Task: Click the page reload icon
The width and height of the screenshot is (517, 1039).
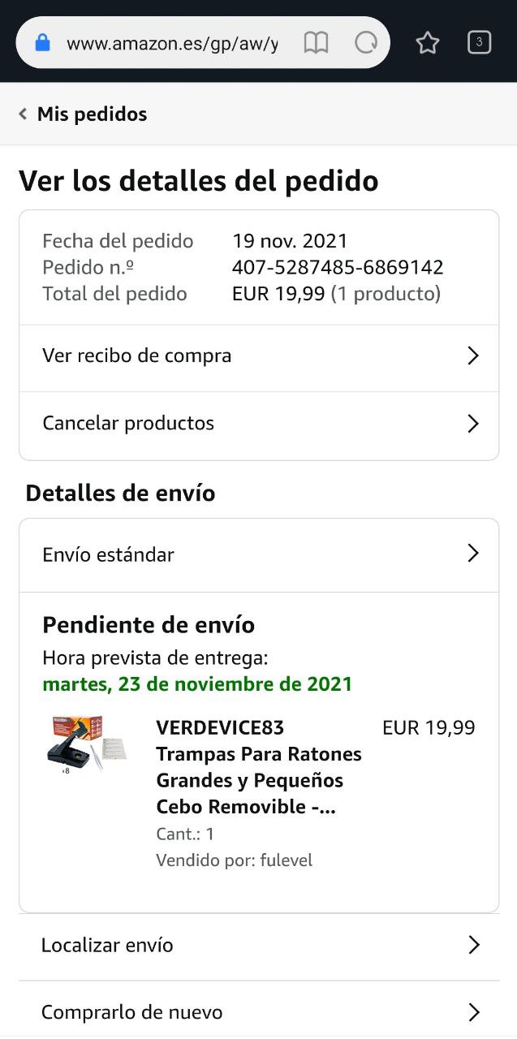Action: coord(367,43)
